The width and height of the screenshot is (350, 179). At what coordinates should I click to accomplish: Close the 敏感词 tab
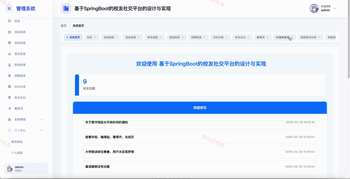[267, 37]
